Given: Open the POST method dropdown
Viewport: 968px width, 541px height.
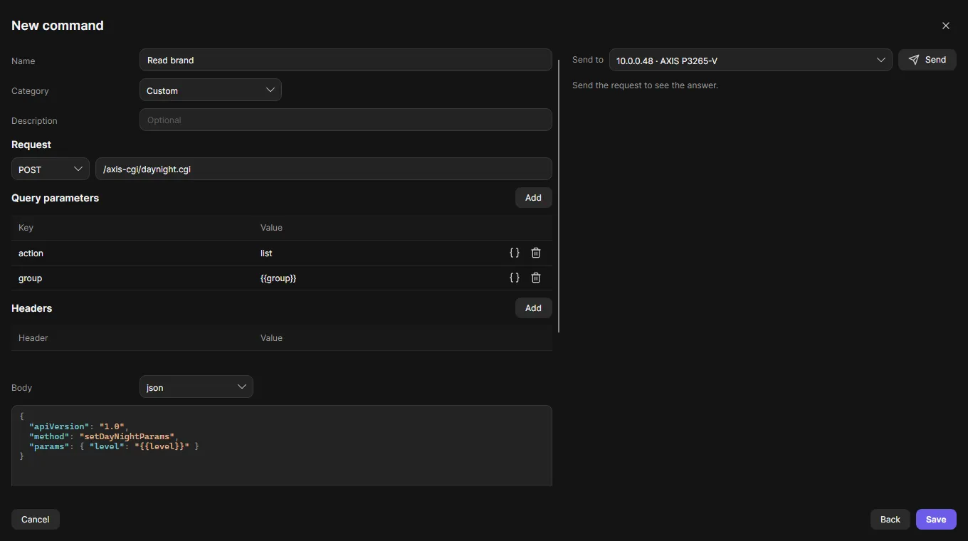Looking at the screenshot, I should 51,169.
